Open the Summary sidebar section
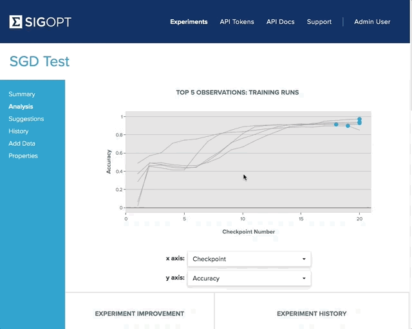Image resolution: width=412 pixels, height=329 pixels. (x=22, y=94)
